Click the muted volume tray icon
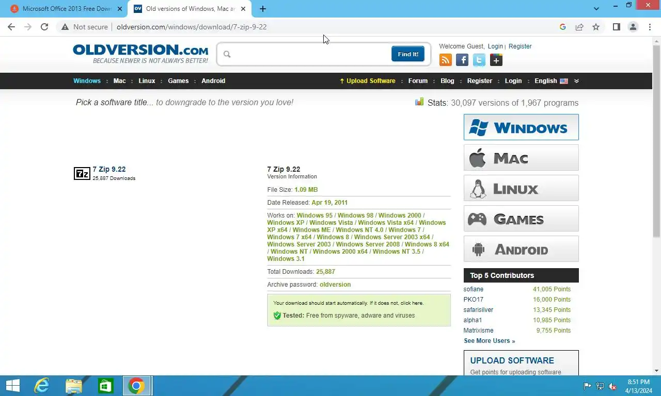Screen dimensions: 661x396 pos(612,386)
